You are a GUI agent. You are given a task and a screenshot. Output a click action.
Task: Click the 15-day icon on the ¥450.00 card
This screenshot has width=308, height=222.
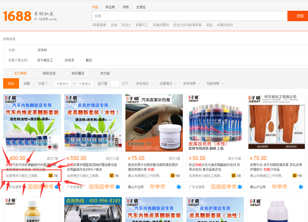(30, 187)
